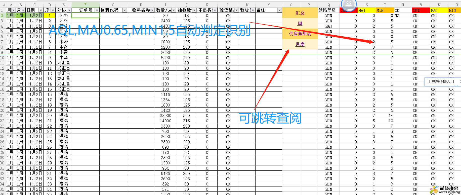Click the quantity cell 1416
This screenshot has height=195, width=461.
point(165,94)
